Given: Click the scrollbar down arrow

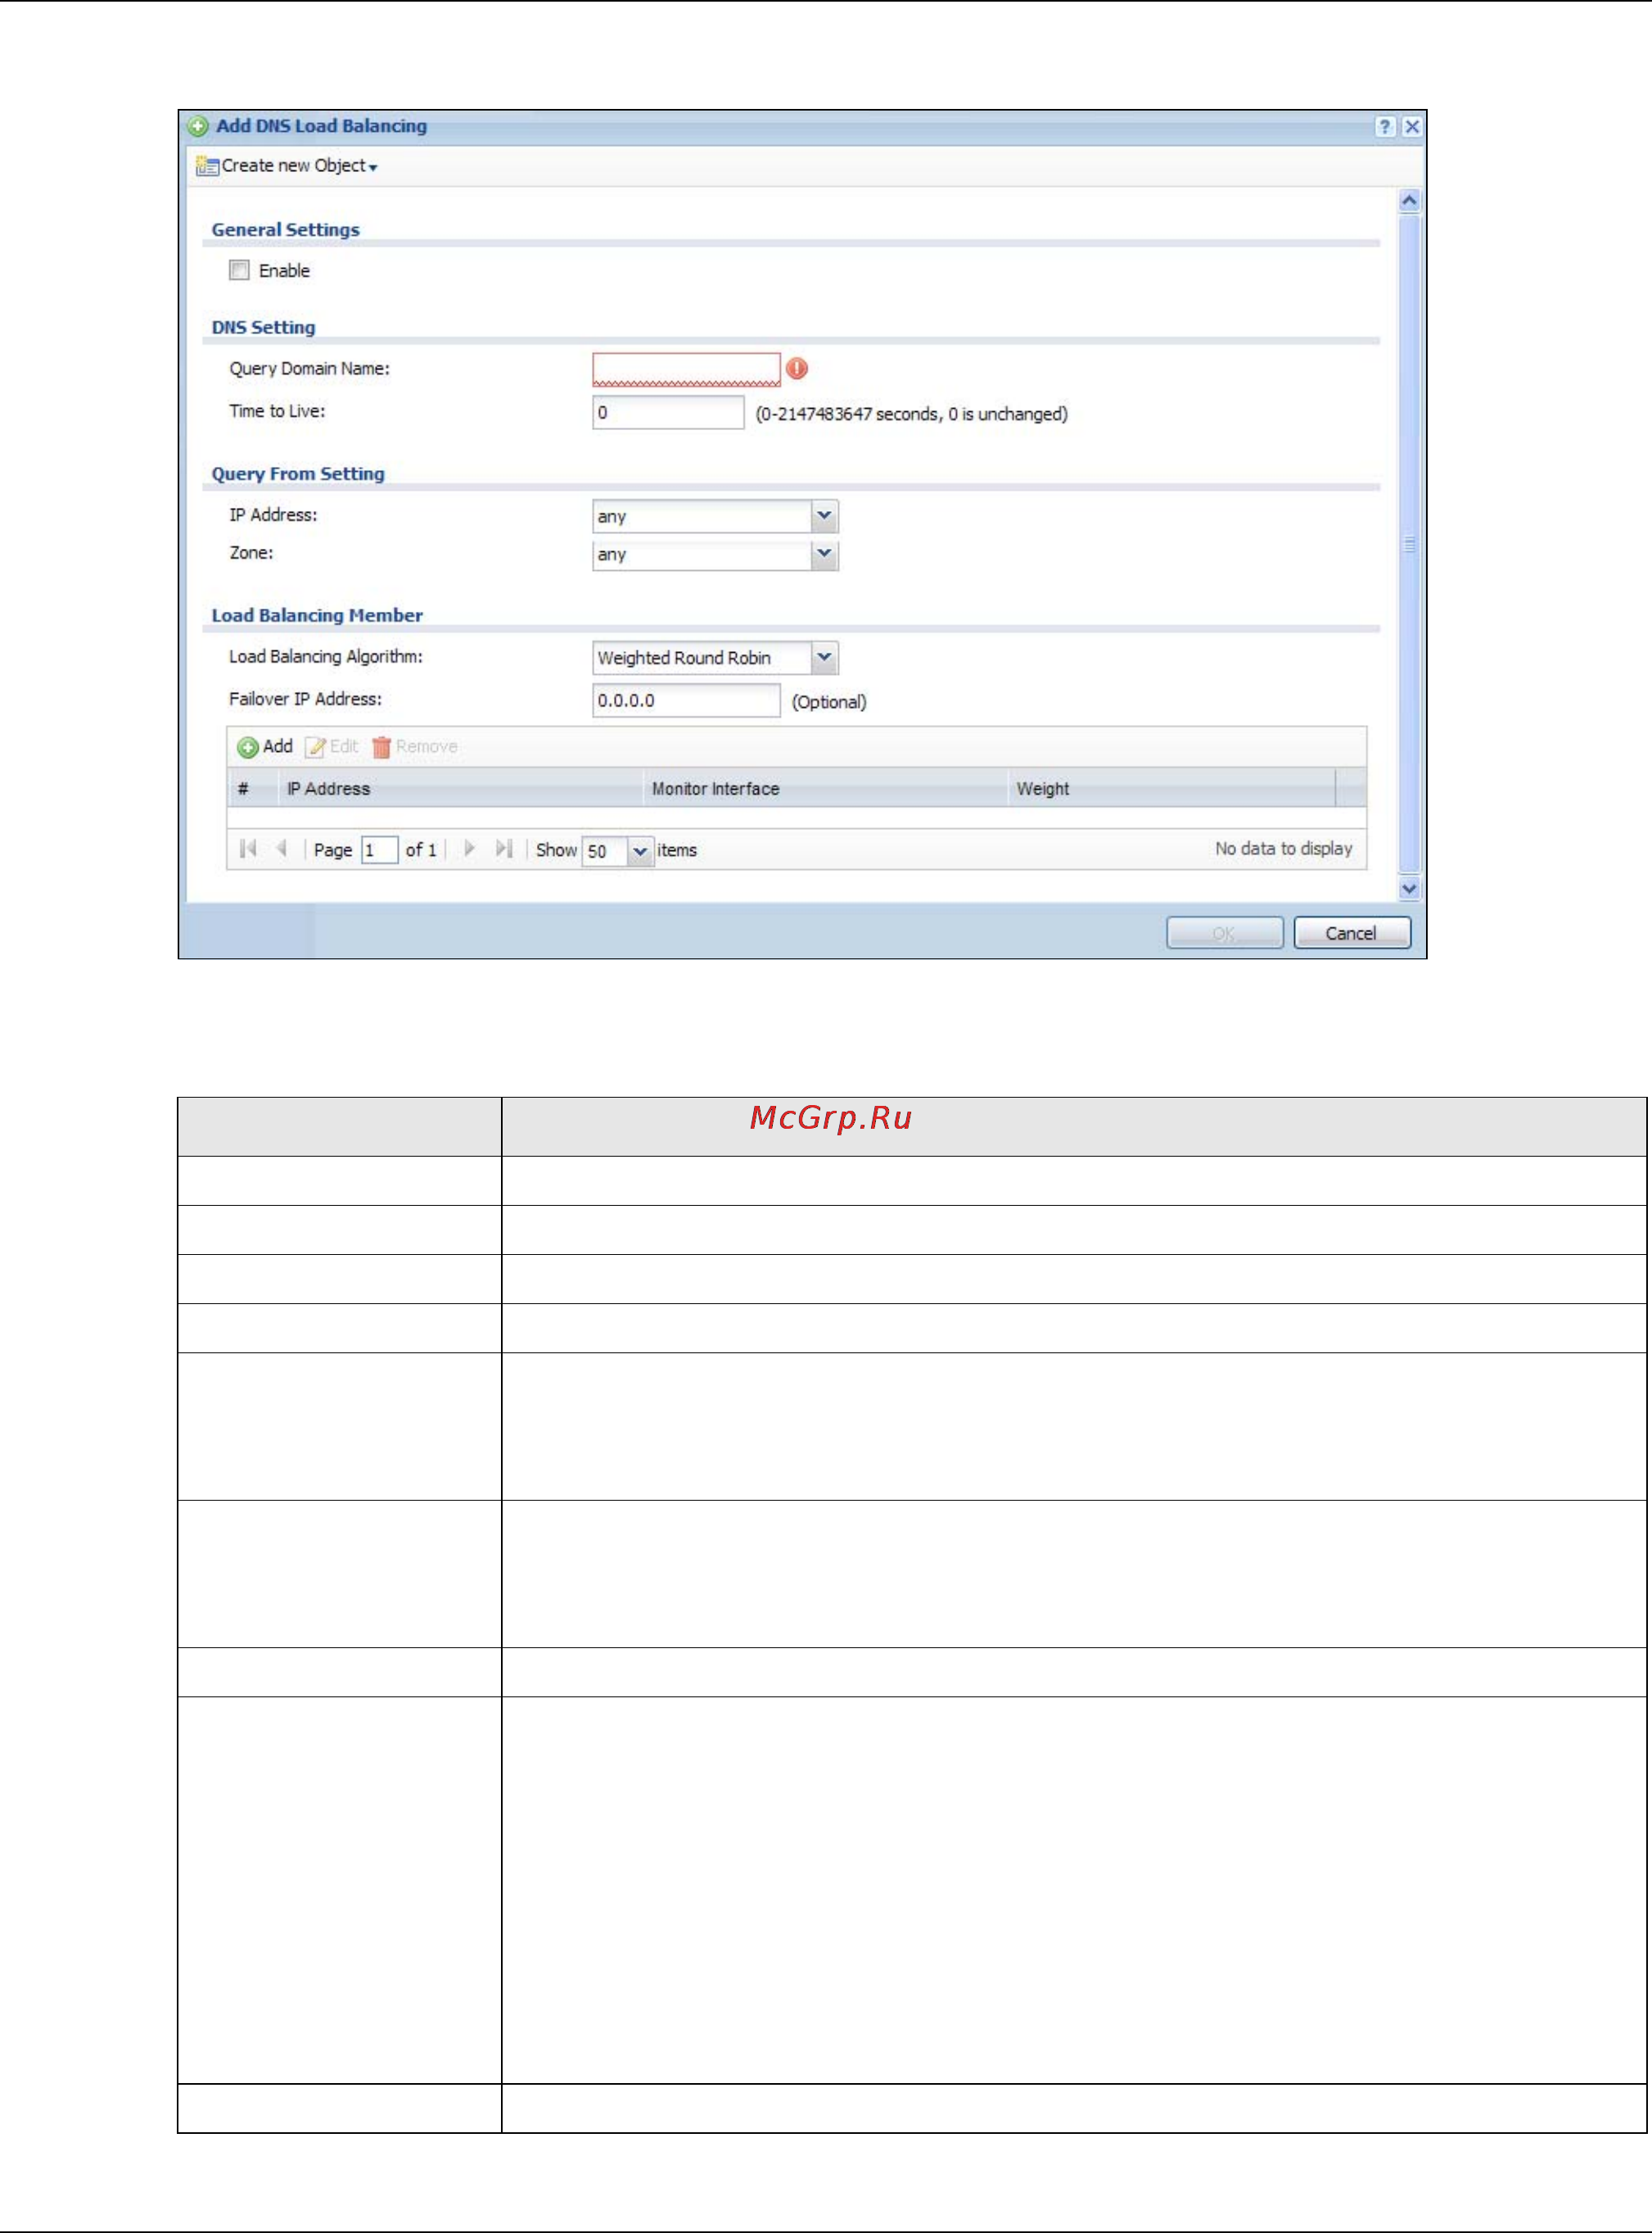Looking at the screenshot, I should (x=1409, y=889).
